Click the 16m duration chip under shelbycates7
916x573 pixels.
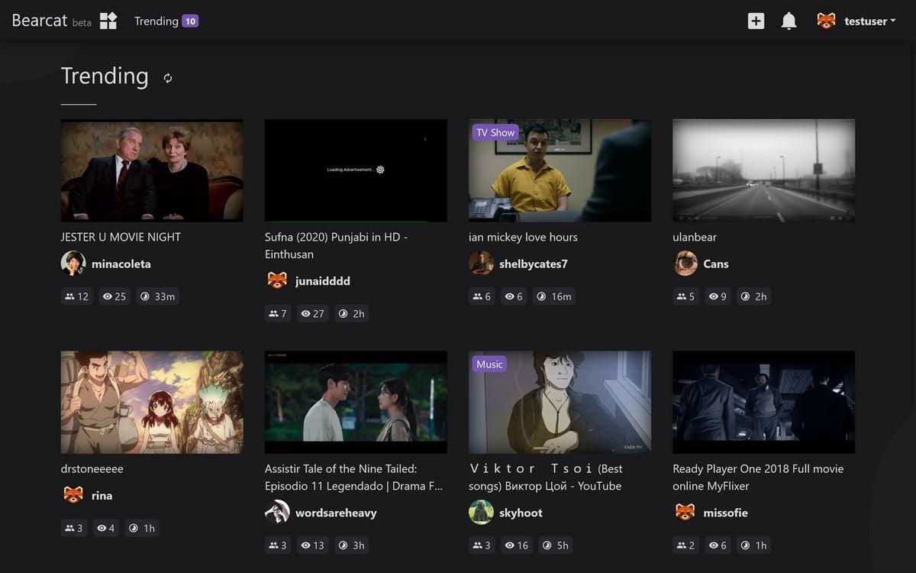(x=554, y=296)
